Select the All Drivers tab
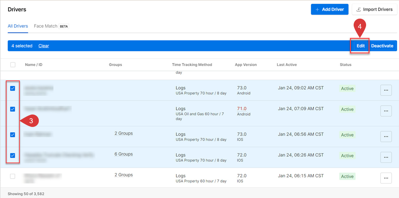This screenshot has width=399, height=198. tap(18, 26)
